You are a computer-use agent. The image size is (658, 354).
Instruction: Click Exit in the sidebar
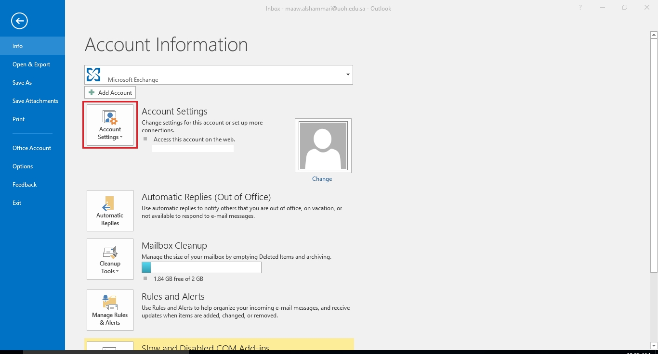(32, 202)
